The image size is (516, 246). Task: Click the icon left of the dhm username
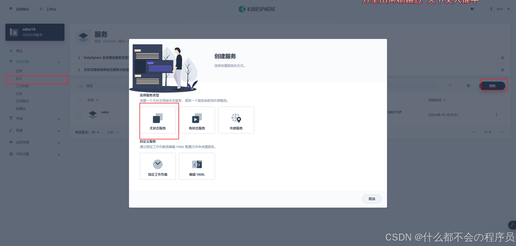(x=491, y=9)
